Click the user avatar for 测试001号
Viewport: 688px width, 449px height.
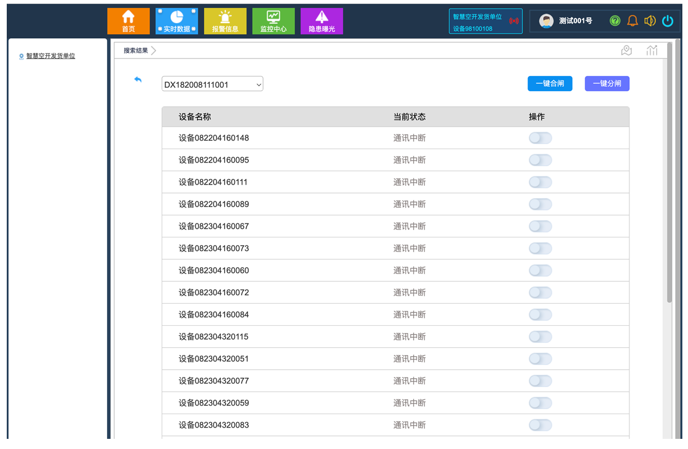click(x=546, y=21)
